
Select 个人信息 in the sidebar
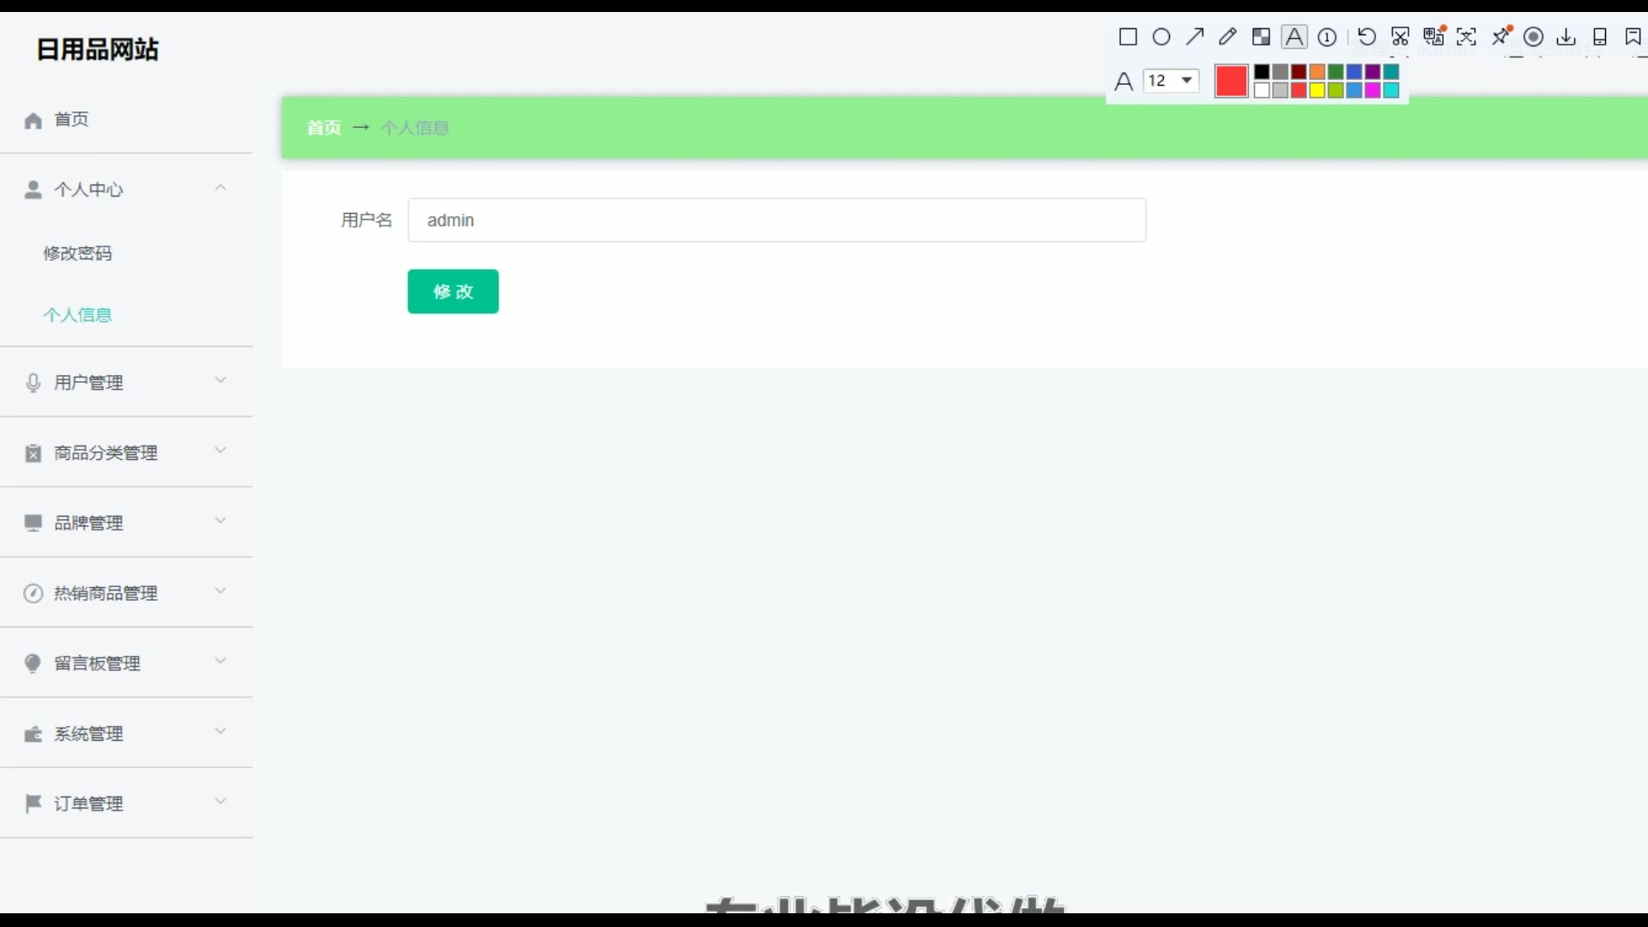tap(78, 315)
